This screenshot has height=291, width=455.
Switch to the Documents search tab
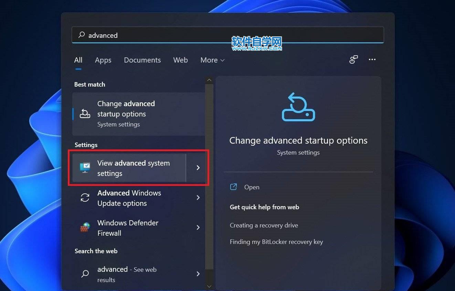[142, 60]
